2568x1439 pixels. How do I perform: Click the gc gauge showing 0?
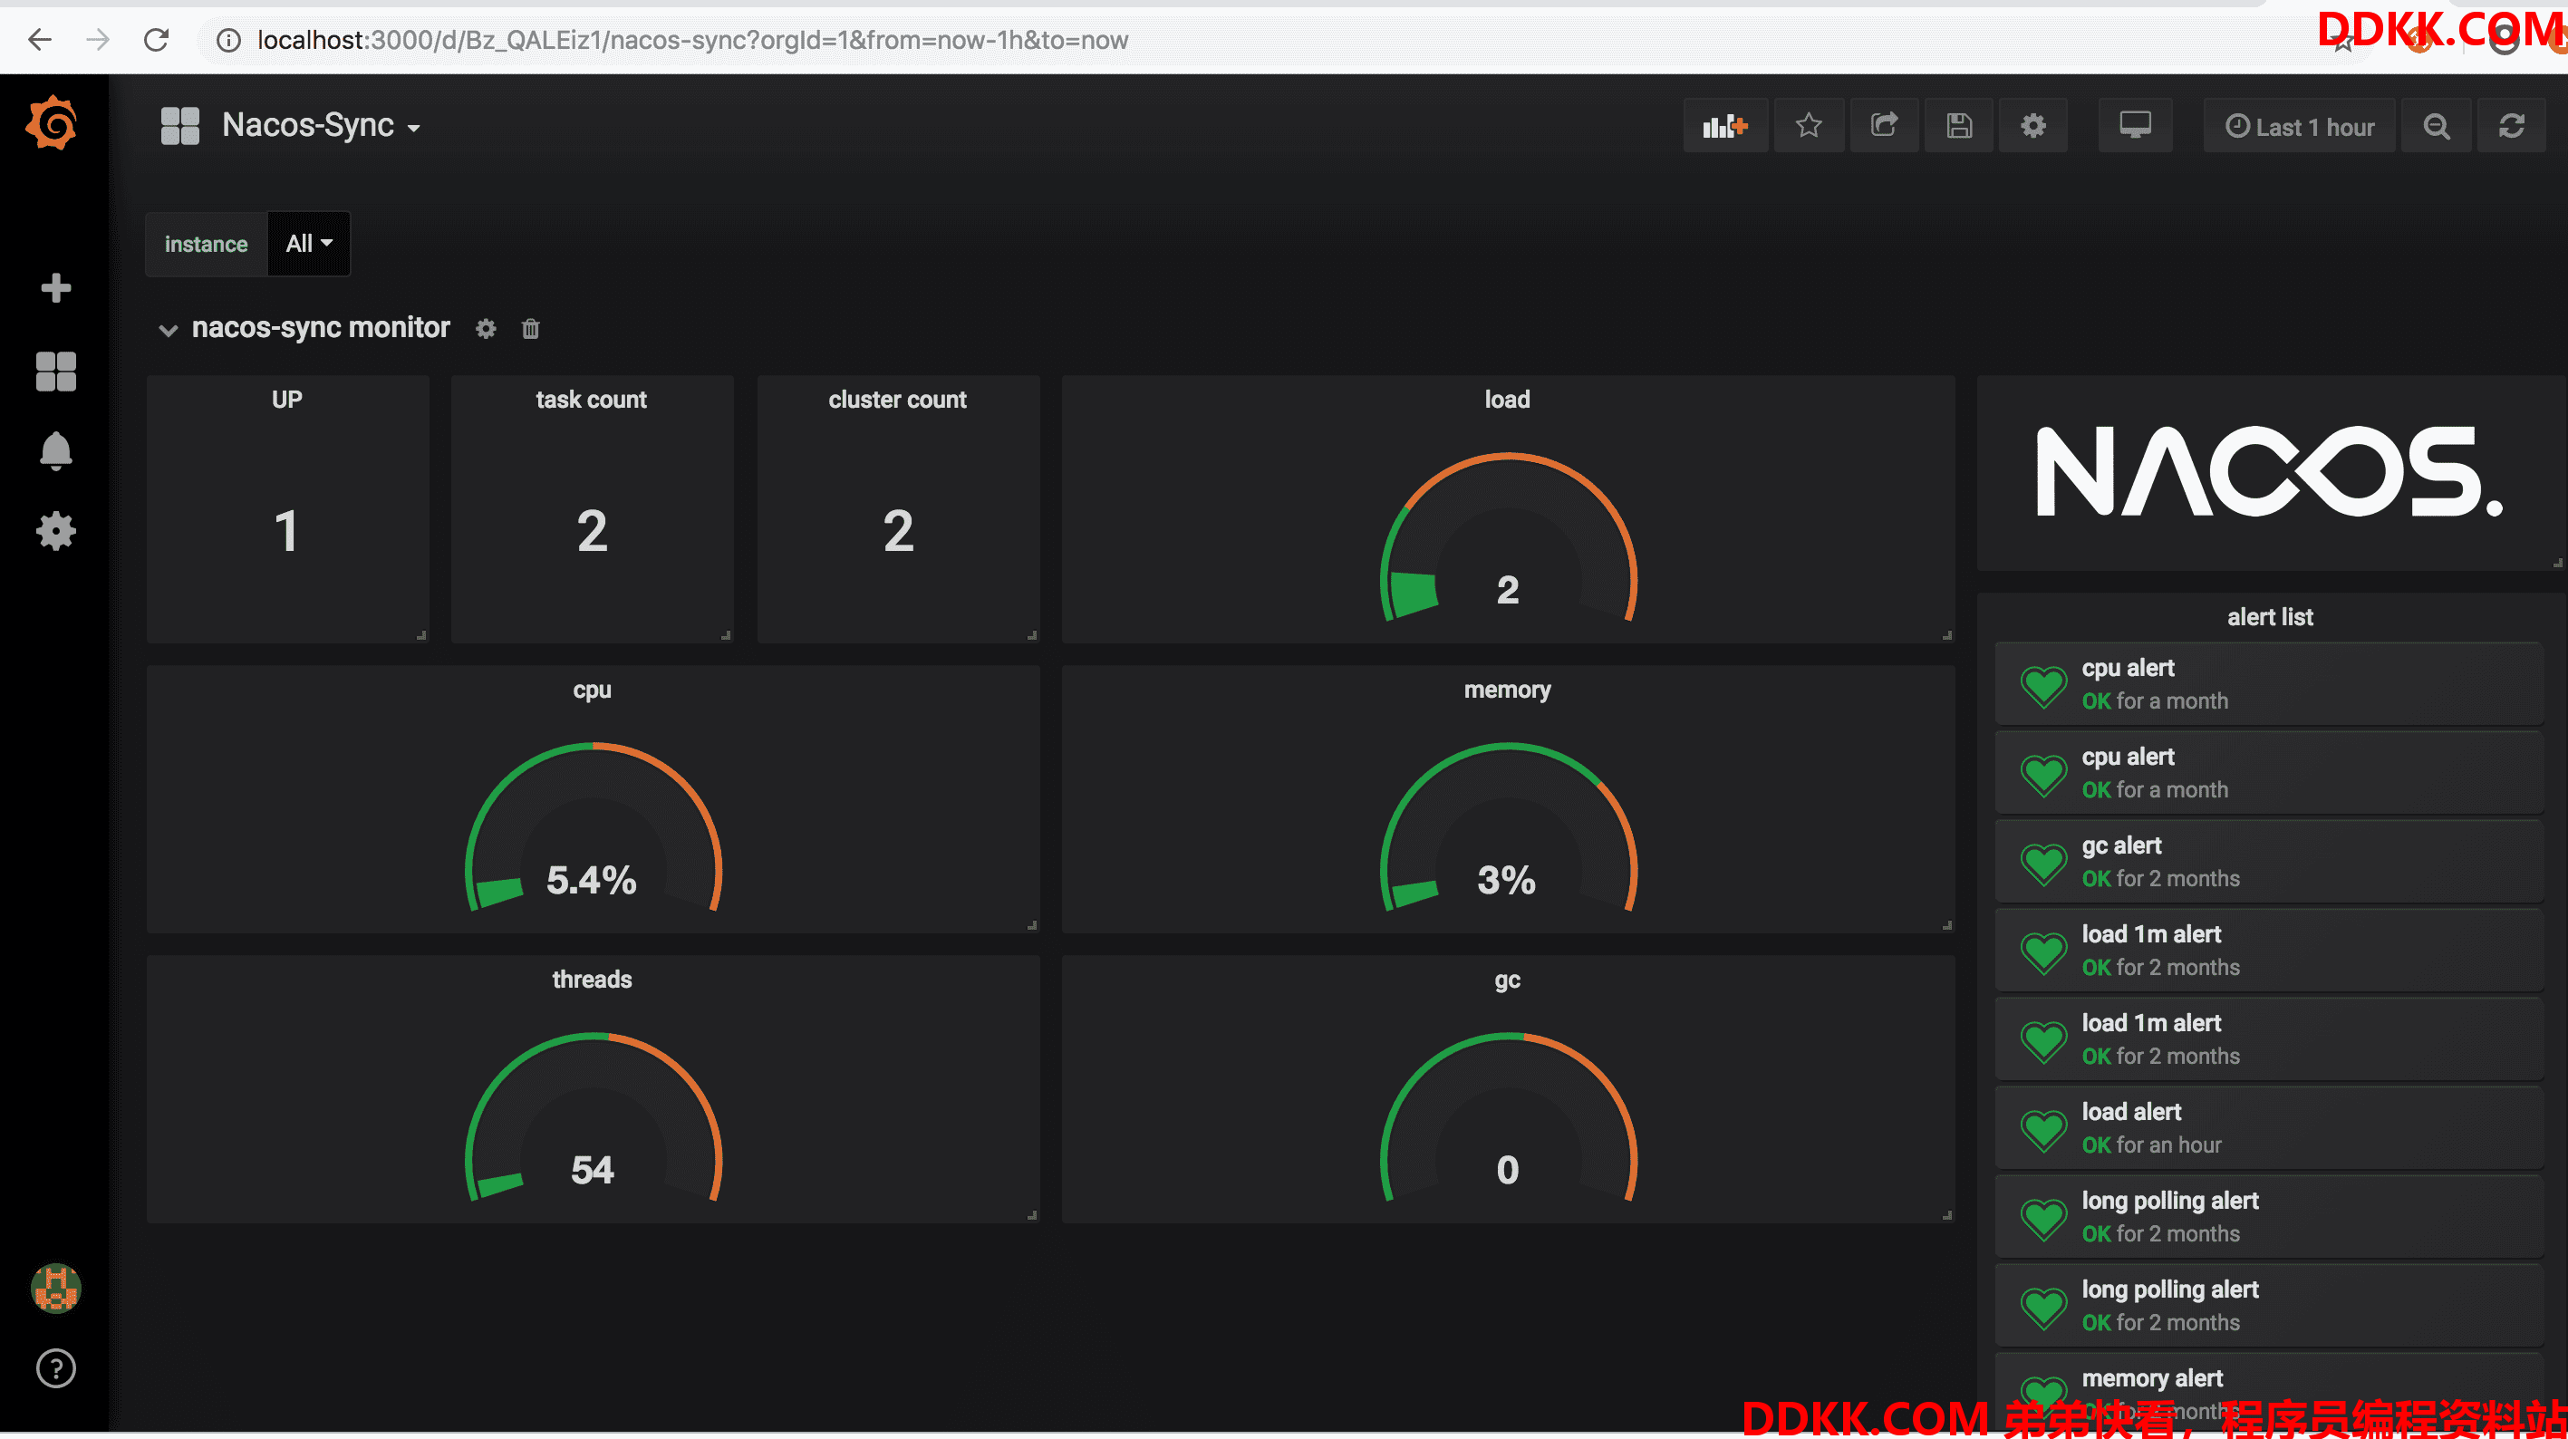click(1509, 1118)
